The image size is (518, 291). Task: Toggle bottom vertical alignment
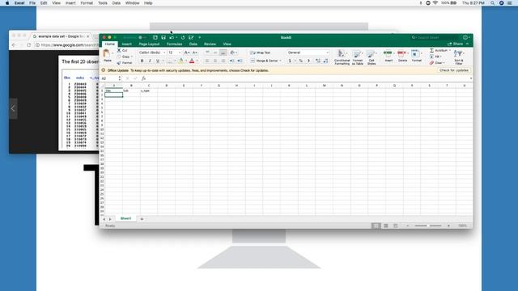click(x=223, y=53)
